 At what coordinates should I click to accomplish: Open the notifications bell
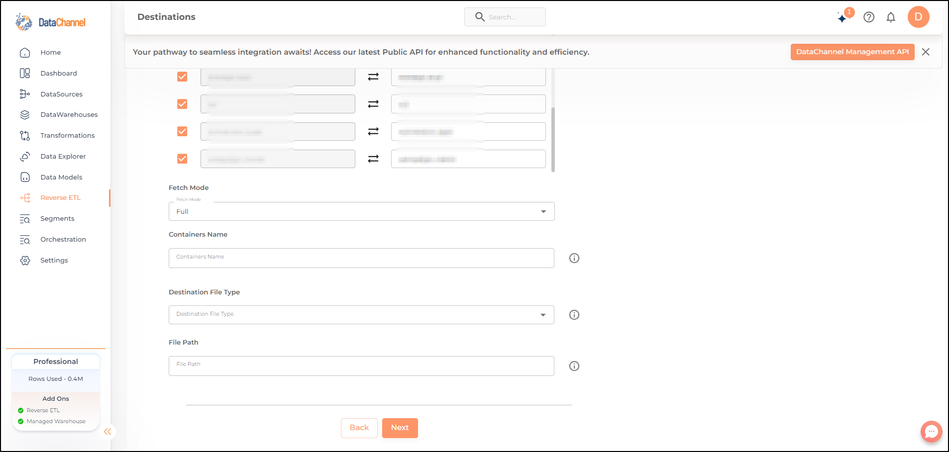[x=891, y=17]
